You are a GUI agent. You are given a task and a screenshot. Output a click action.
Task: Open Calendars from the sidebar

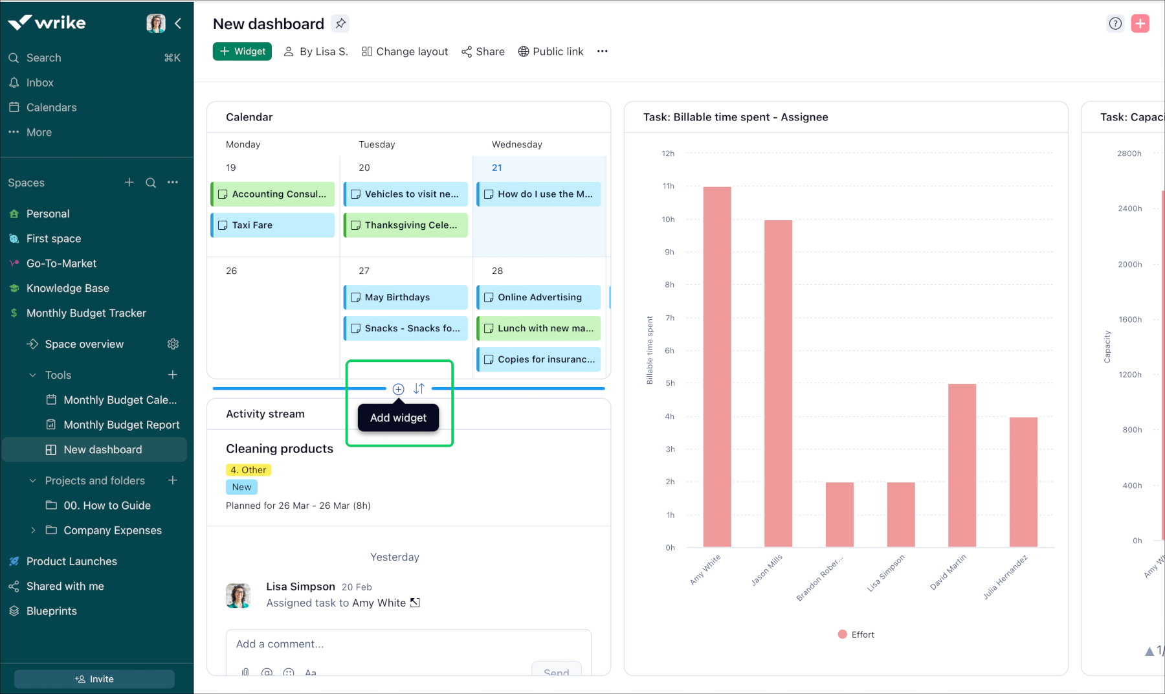[51, 107]
